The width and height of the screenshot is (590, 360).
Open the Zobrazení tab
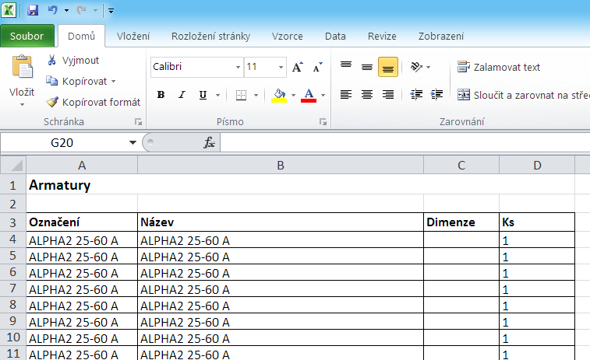pos(441,36)
